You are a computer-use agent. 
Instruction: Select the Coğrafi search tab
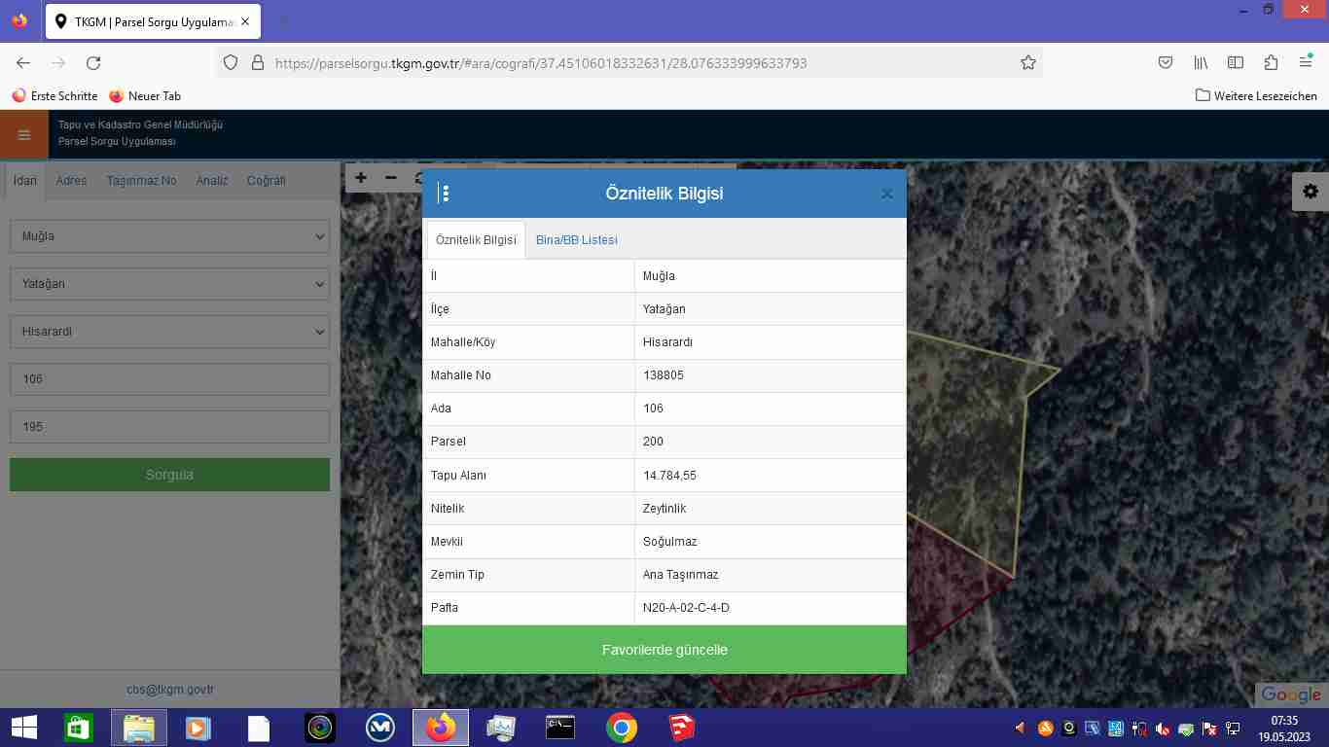(x=266, y=181)
